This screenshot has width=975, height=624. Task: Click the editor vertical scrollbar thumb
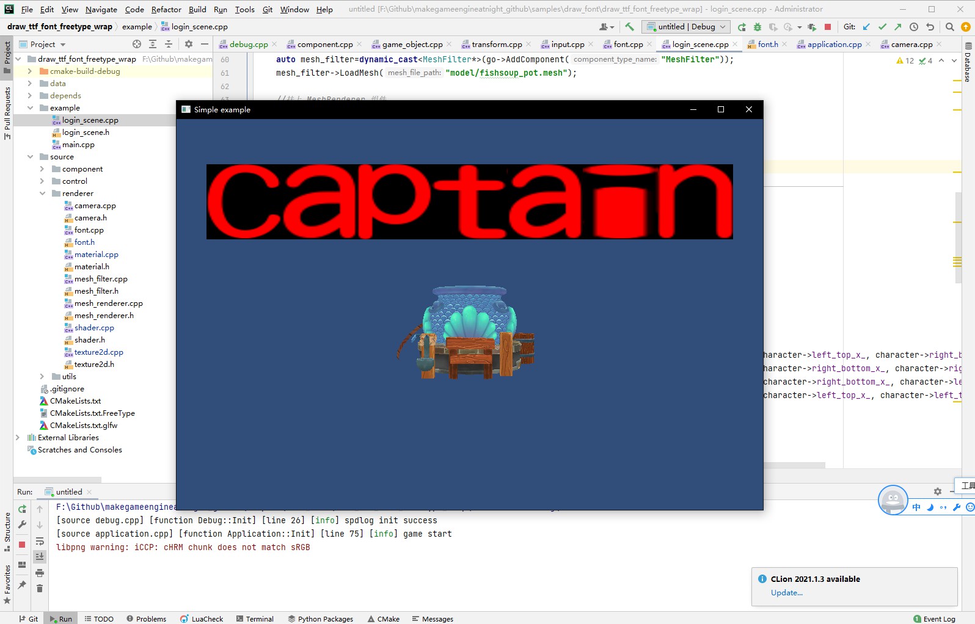point(958,238)
